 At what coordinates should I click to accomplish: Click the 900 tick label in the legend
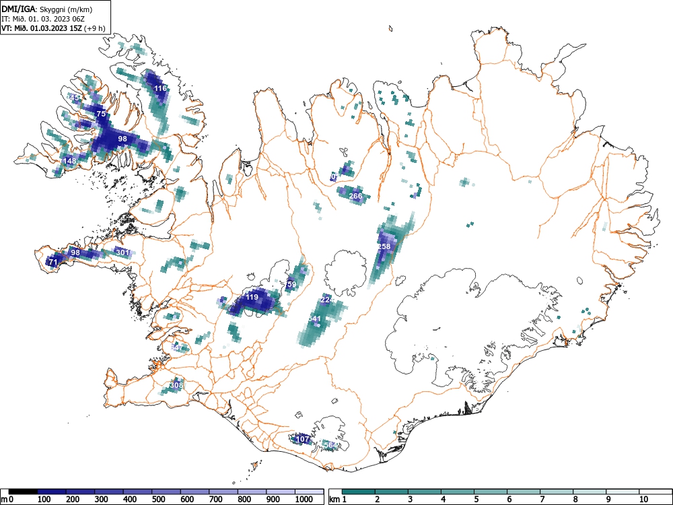click(x=273, y=500)
